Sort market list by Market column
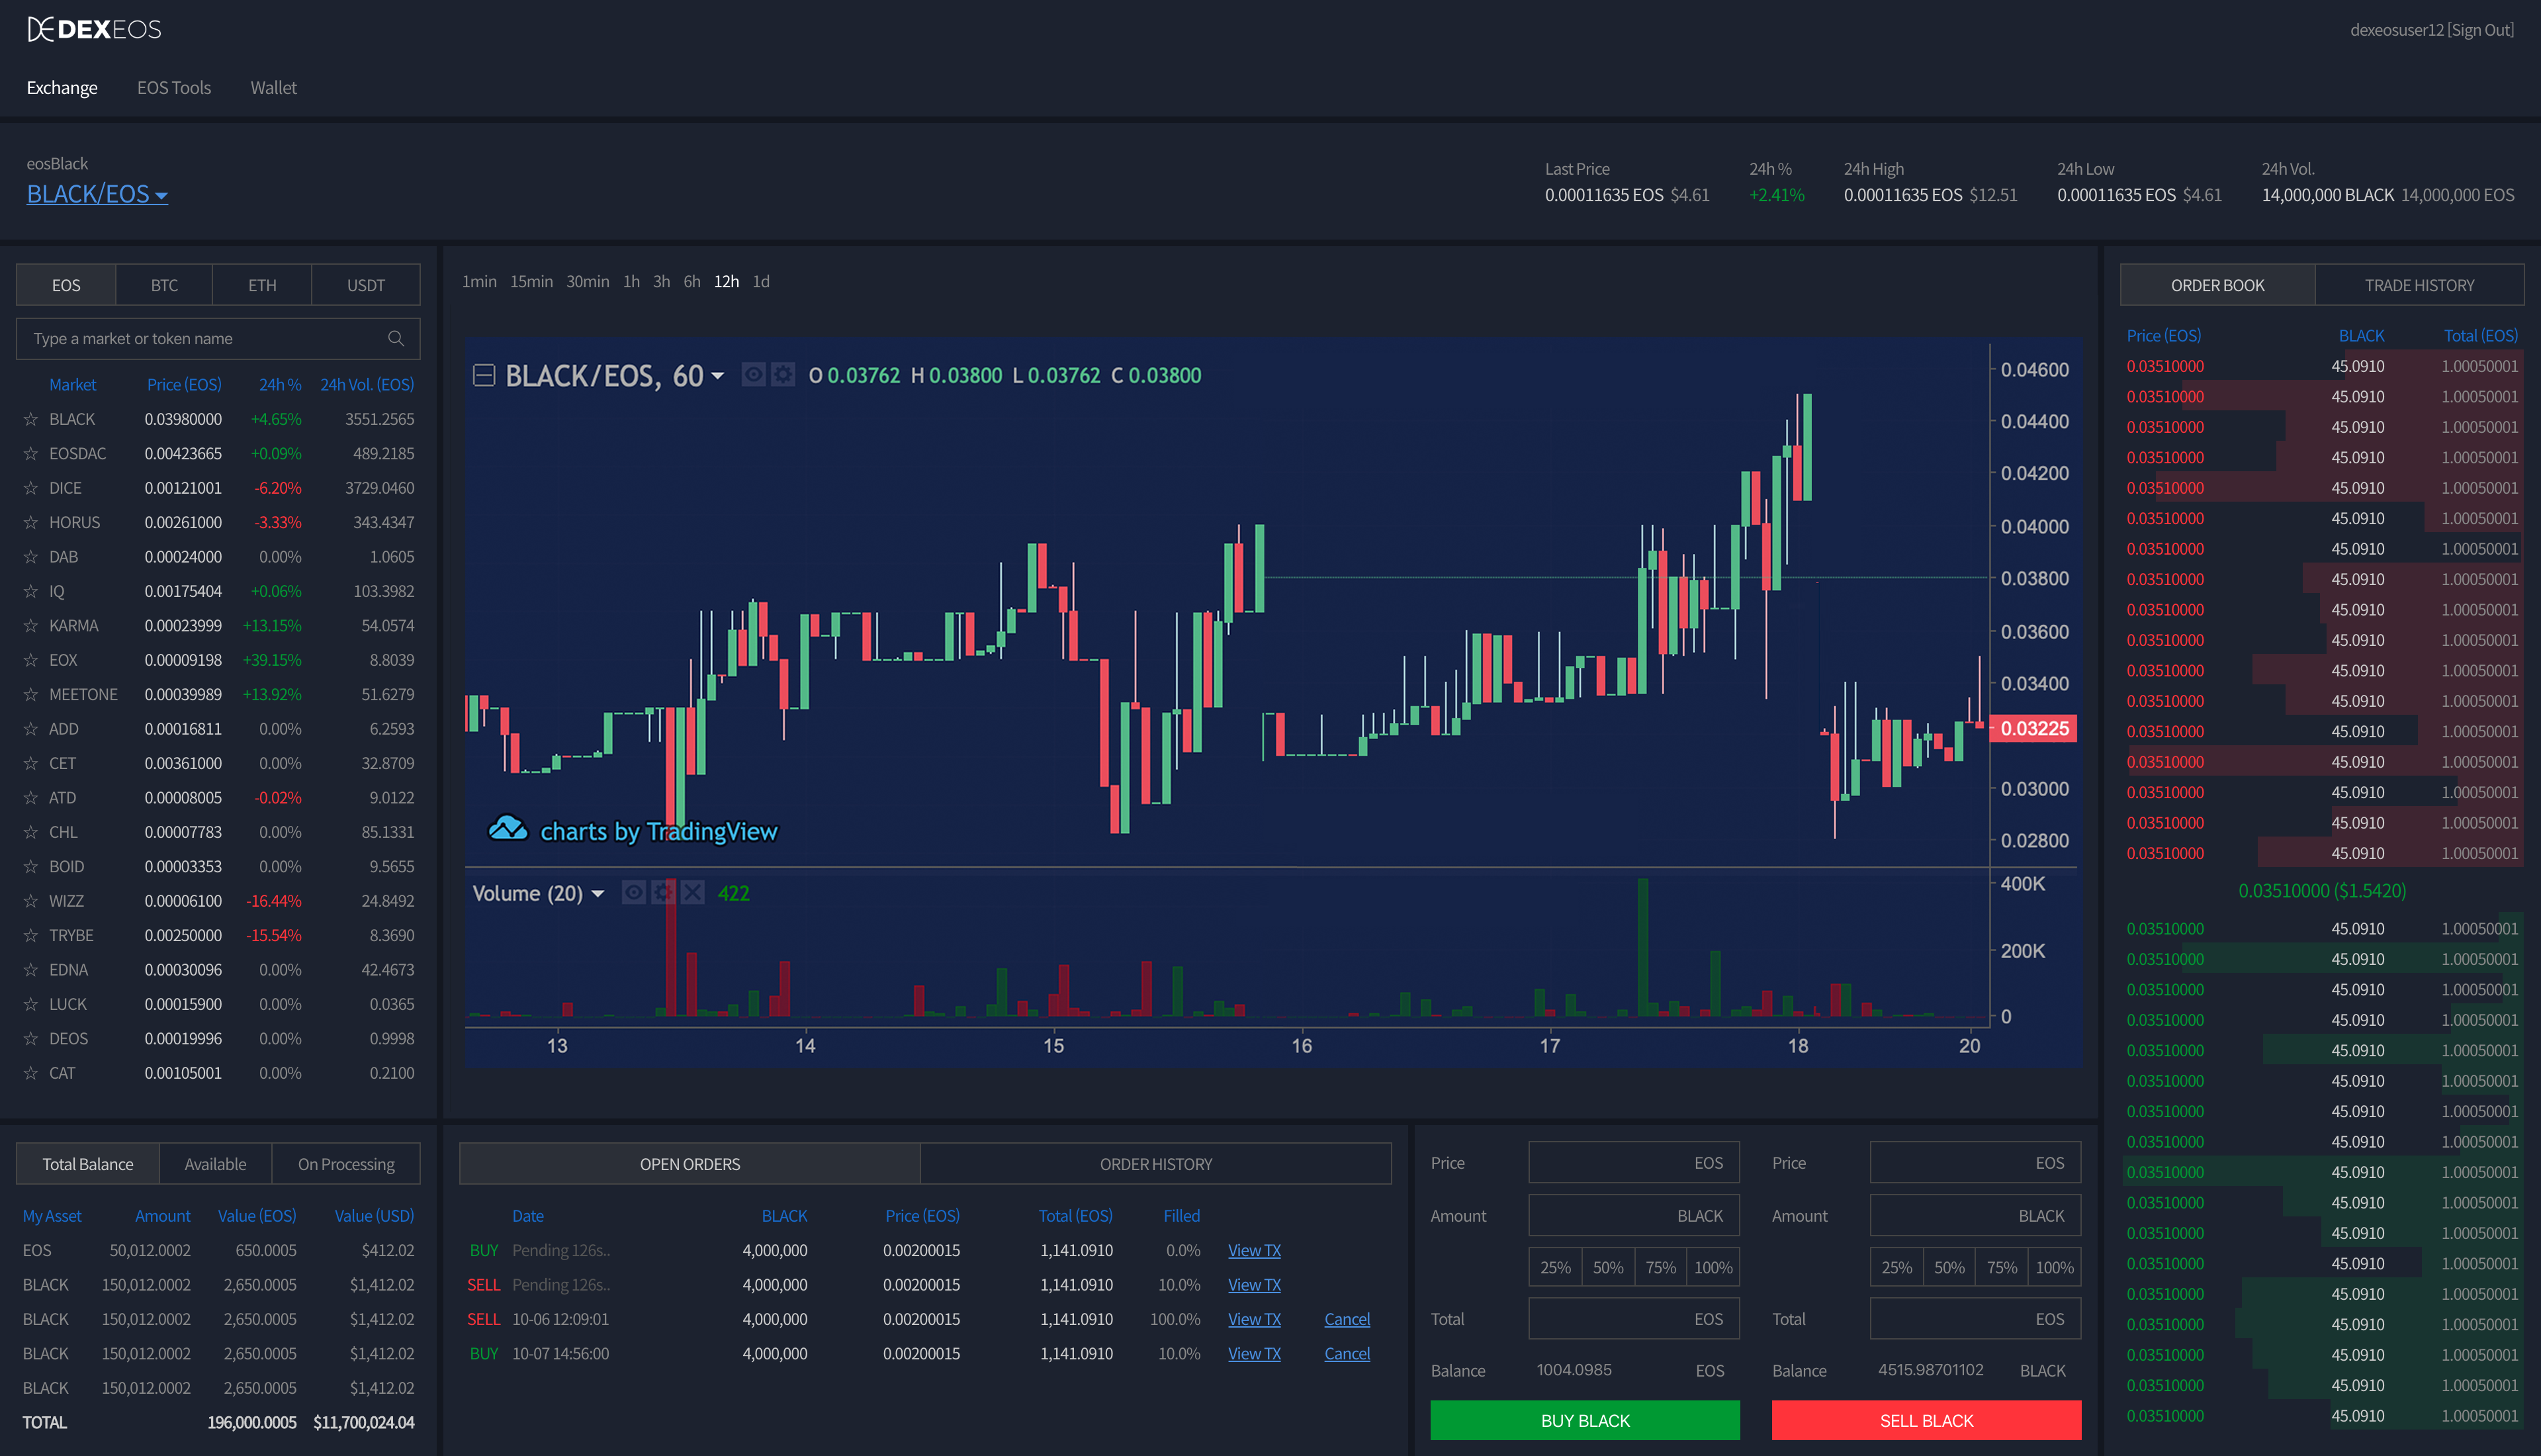 73,385
